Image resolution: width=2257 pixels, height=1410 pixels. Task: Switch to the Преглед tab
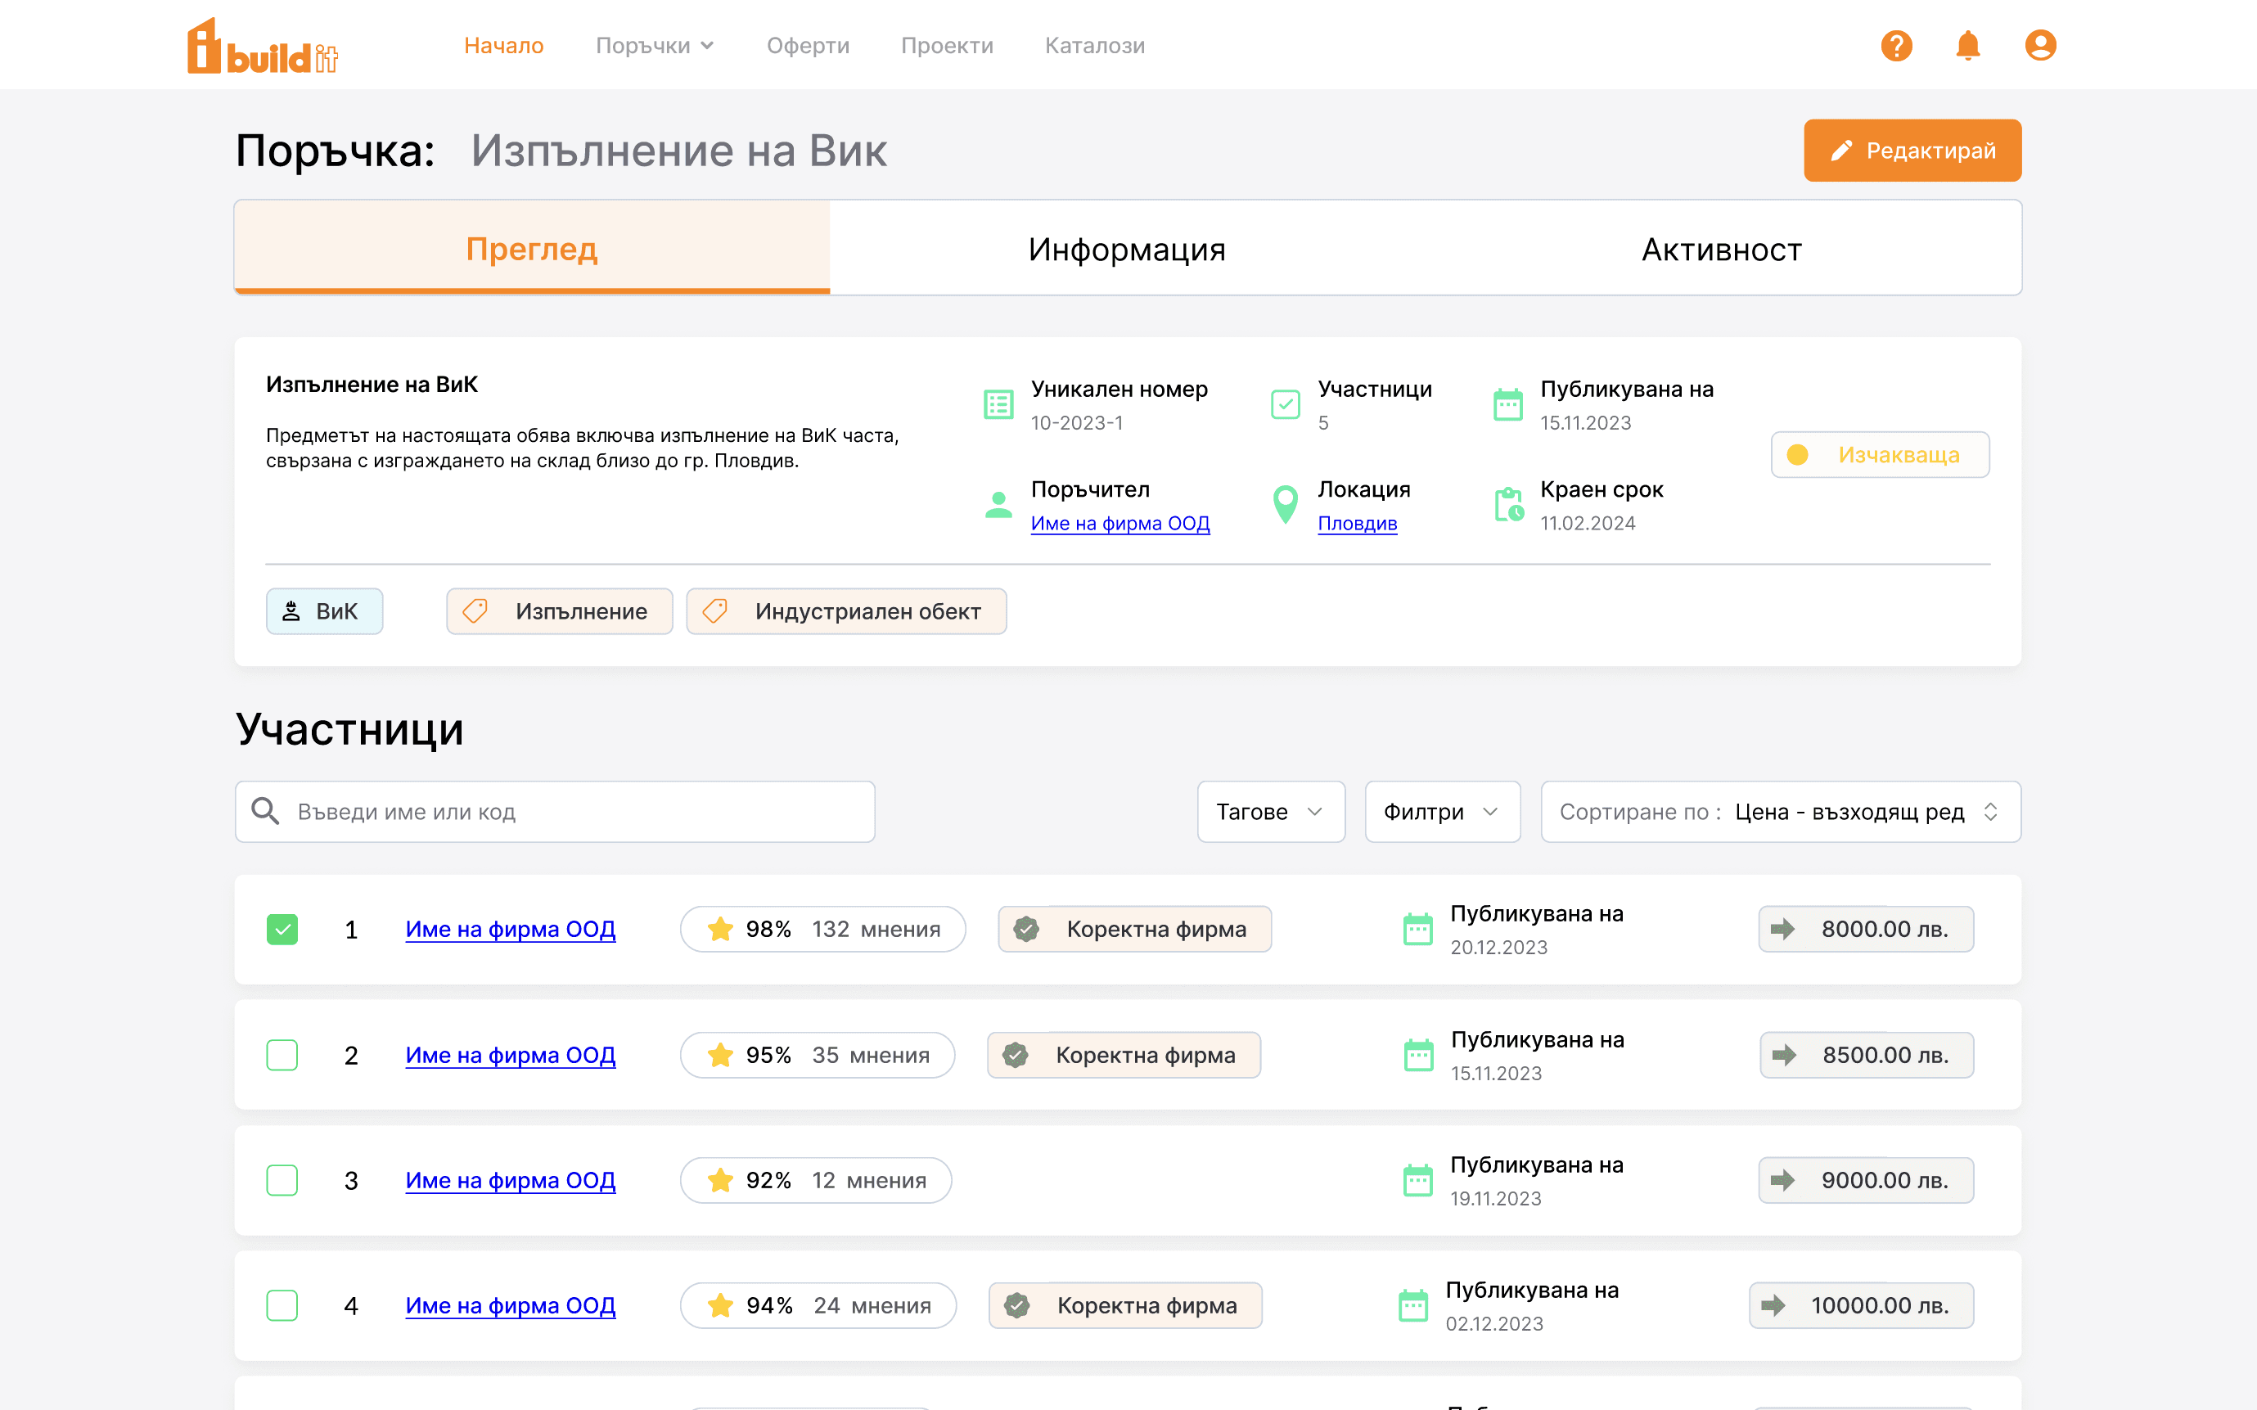pyautogui.click(x=531, y=248)
